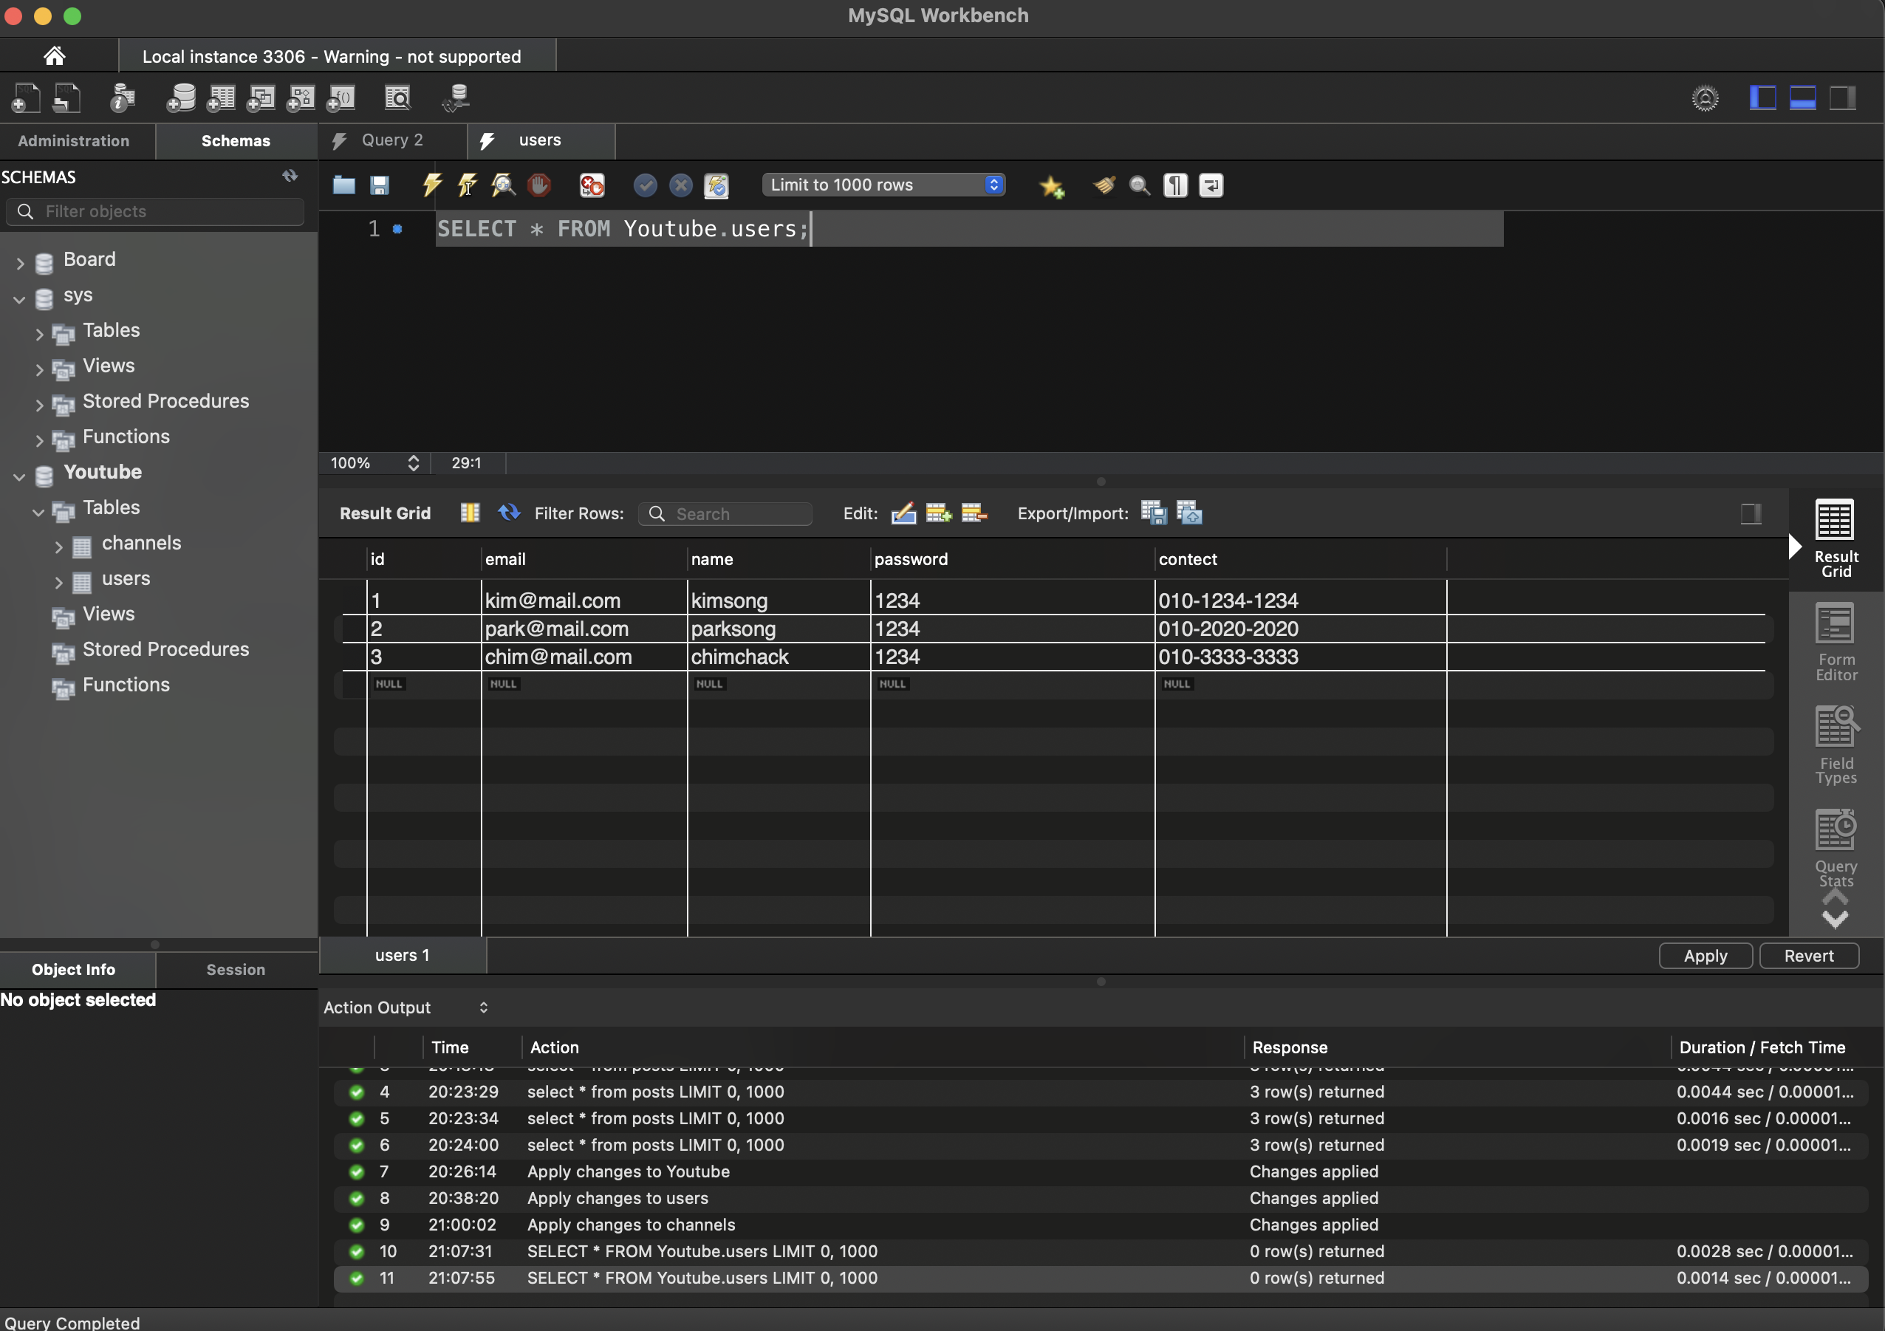Screen dimensions: 1885x1331
Task: Save the SQL script with the floppy disk icon
Action: coord(380,185)
